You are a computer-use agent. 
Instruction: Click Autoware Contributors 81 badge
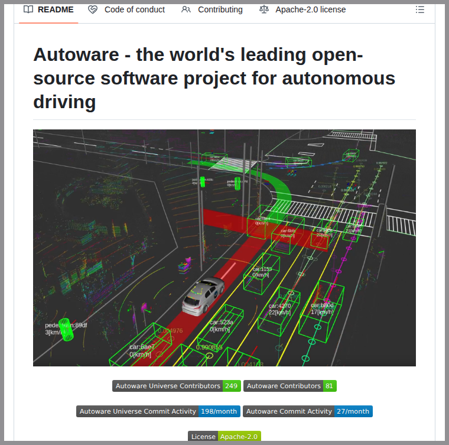290,386
